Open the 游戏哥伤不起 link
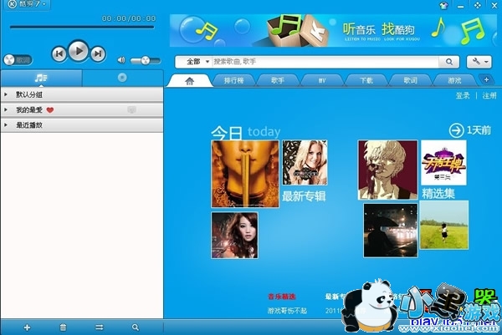 pyautogui.click(x=287, y=311)
